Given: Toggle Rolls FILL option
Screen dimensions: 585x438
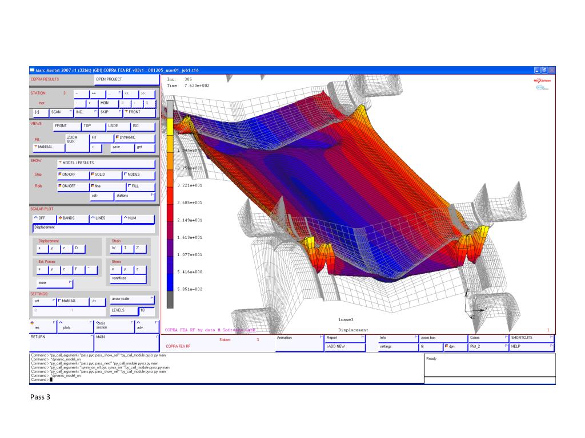Looking at the screenshot, I should coord(141,186).
